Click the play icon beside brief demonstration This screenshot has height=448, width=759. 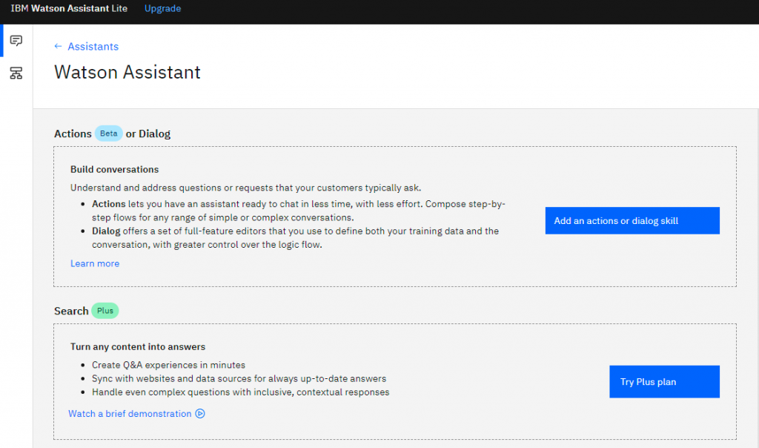tap(200, 414)
